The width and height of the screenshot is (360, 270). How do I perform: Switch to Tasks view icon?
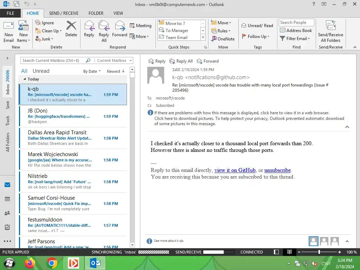pyautogui.click(x=7, y=227)
